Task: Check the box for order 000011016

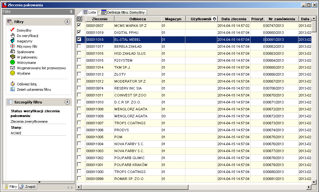Action: point(79,53)
